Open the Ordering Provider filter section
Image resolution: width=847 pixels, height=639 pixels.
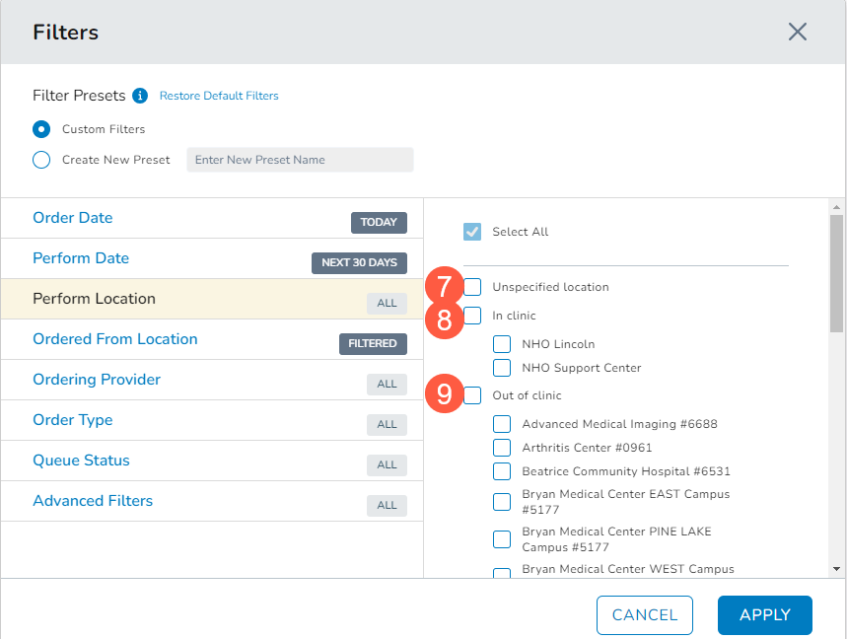97,380
